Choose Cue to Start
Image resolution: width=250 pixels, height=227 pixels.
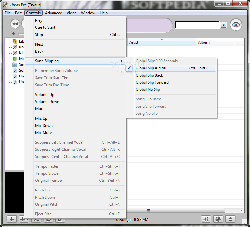click(x=75, y=27)
